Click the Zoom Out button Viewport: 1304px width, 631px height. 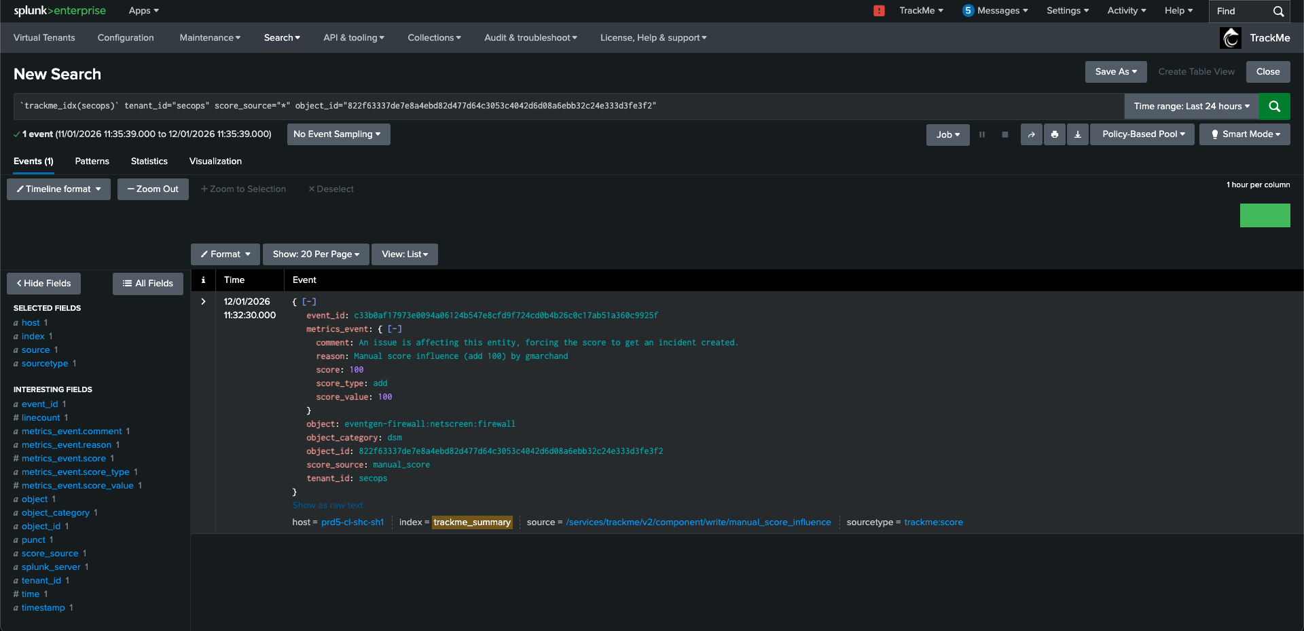click(153, 189)
